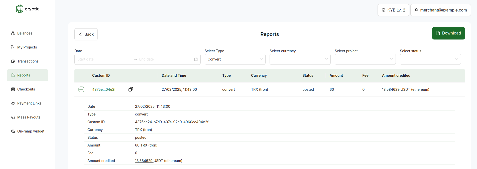Collapse the 4375e...04e2f row details
This screenshot has height=169, width=477.
81,89
